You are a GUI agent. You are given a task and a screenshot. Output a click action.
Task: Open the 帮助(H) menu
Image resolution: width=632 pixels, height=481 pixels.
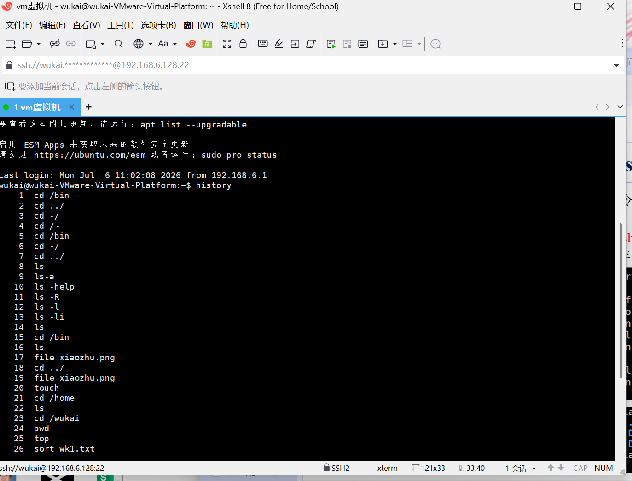(x=235, y=25)
